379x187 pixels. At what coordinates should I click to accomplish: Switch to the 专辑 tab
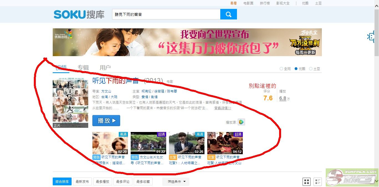(x=83, y=67)
